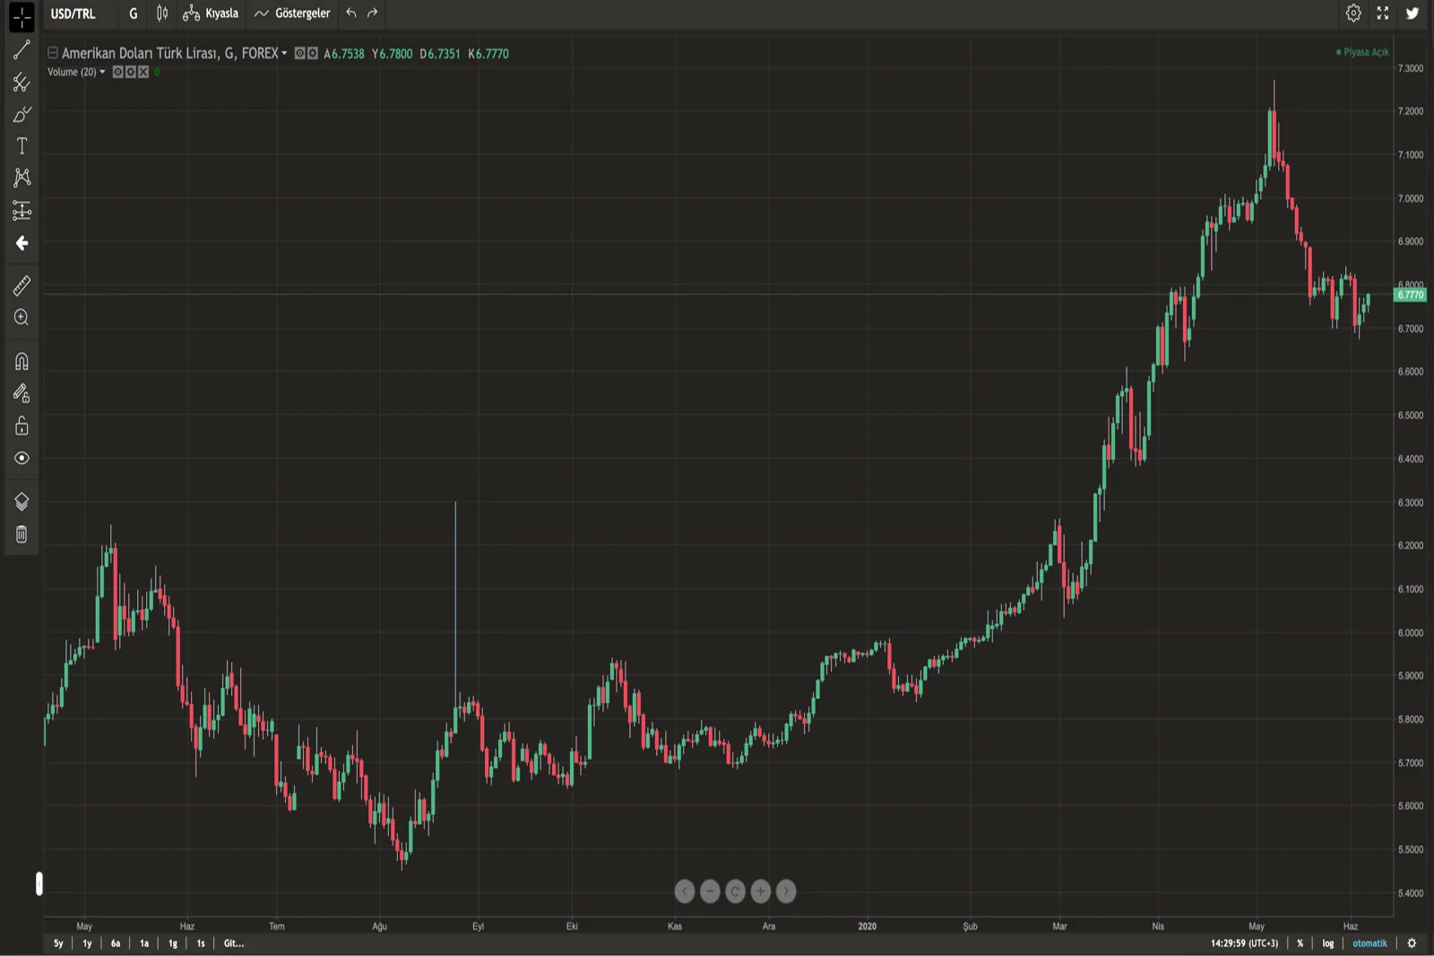
Task: Set time range to 5y
Action: point(58,943)
